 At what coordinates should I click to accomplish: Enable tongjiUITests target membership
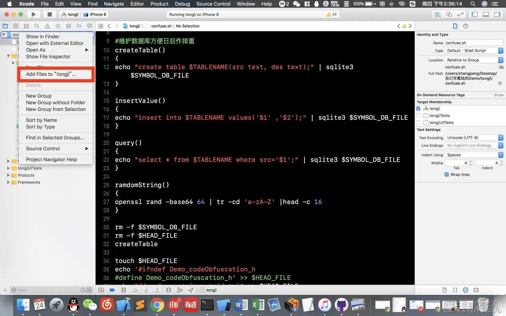click(x=418, y=123)
